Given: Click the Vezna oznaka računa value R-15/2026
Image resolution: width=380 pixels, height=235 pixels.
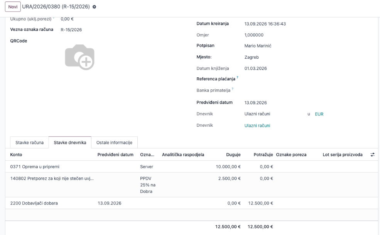Looking at the screenshot, I should click(x=71, y=30).
